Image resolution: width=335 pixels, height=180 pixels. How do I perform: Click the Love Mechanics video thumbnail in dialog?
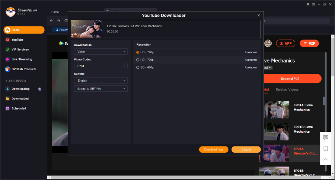[x=87, y=29]
